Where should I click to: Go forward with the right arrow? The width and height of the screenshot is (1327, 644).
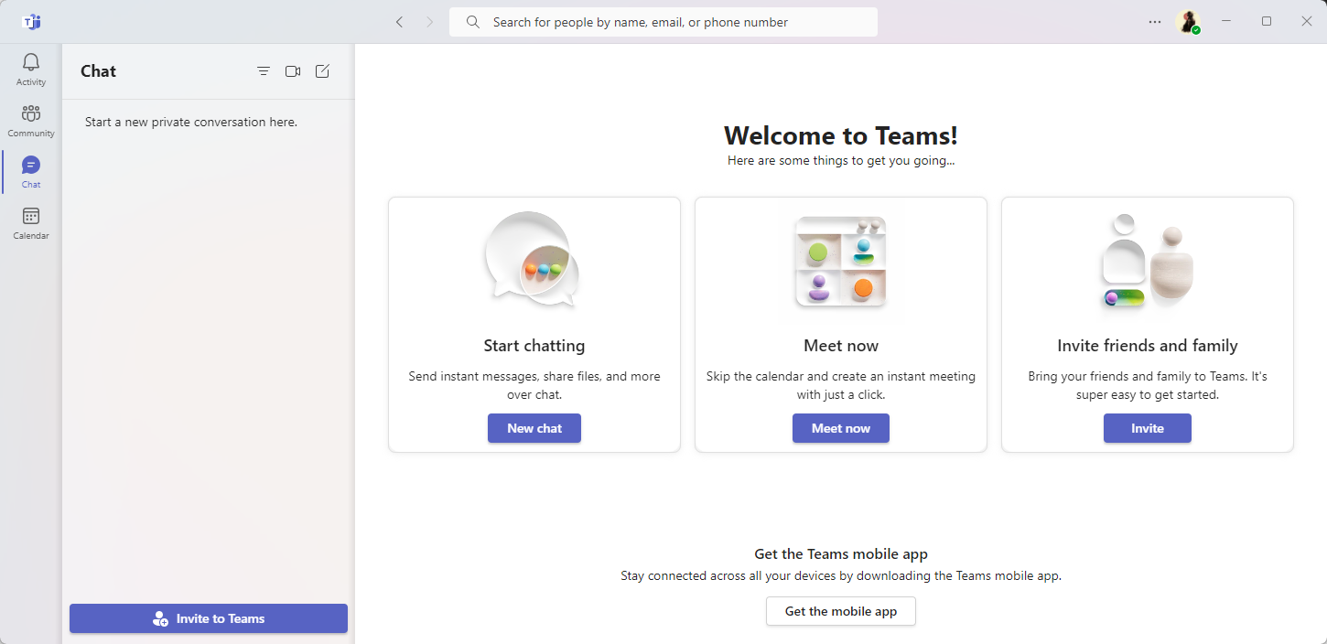coord(430,22)
